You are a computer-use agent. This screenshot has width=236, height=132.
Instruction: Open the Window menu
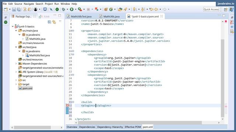click(65, 4)
